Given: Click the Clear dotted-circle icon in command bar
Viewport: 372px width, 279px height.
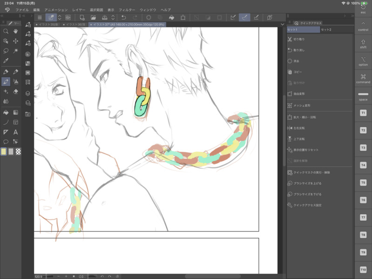Looking at the screenshot, I should [149, 18].
